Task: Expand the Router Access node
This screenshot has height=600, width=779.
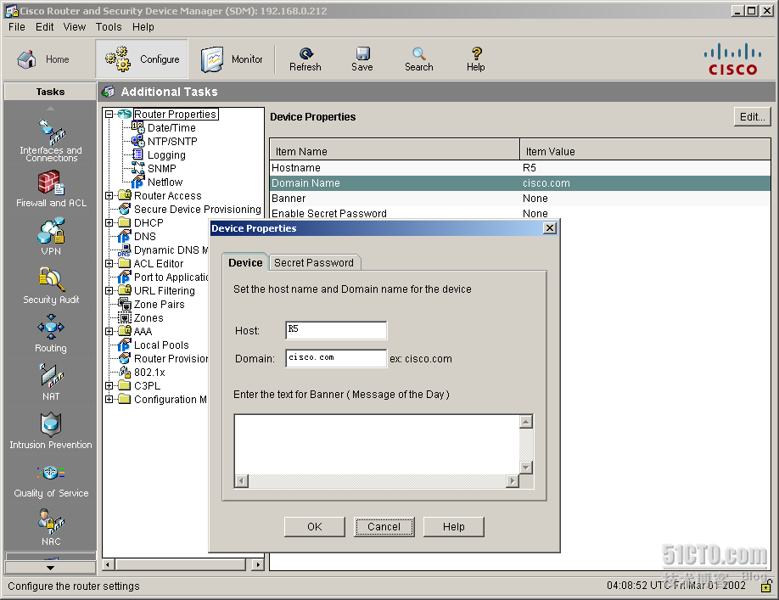Action: [109, 196]
